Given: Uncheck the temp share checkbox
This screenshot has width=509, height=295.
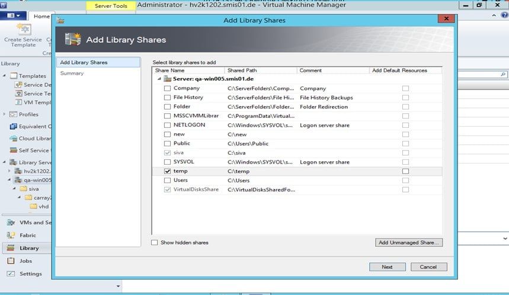Looking at the screenshot, I should [x=167, y=171].
